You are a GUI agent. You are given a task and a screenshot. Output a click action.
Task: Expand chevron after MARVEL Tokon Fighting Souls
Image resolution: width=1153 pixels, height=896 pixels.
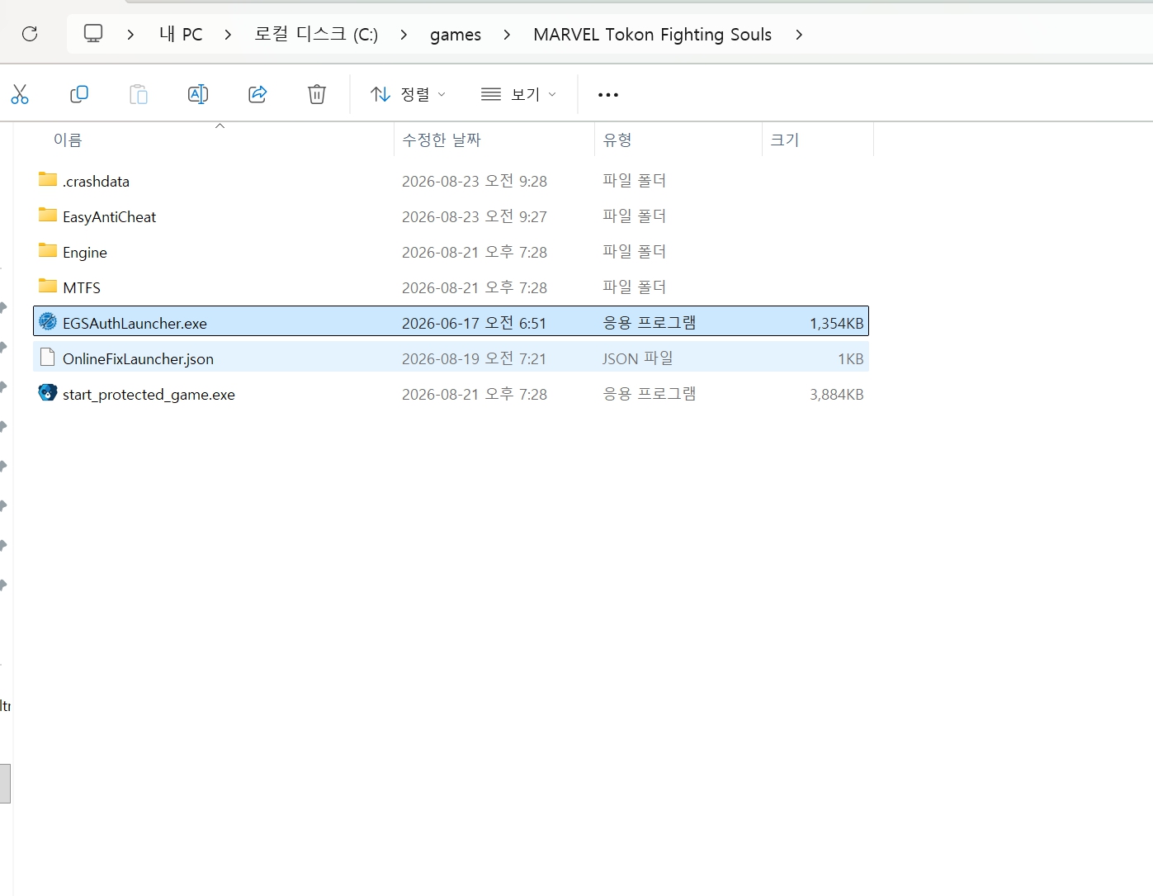coord(799,35)
